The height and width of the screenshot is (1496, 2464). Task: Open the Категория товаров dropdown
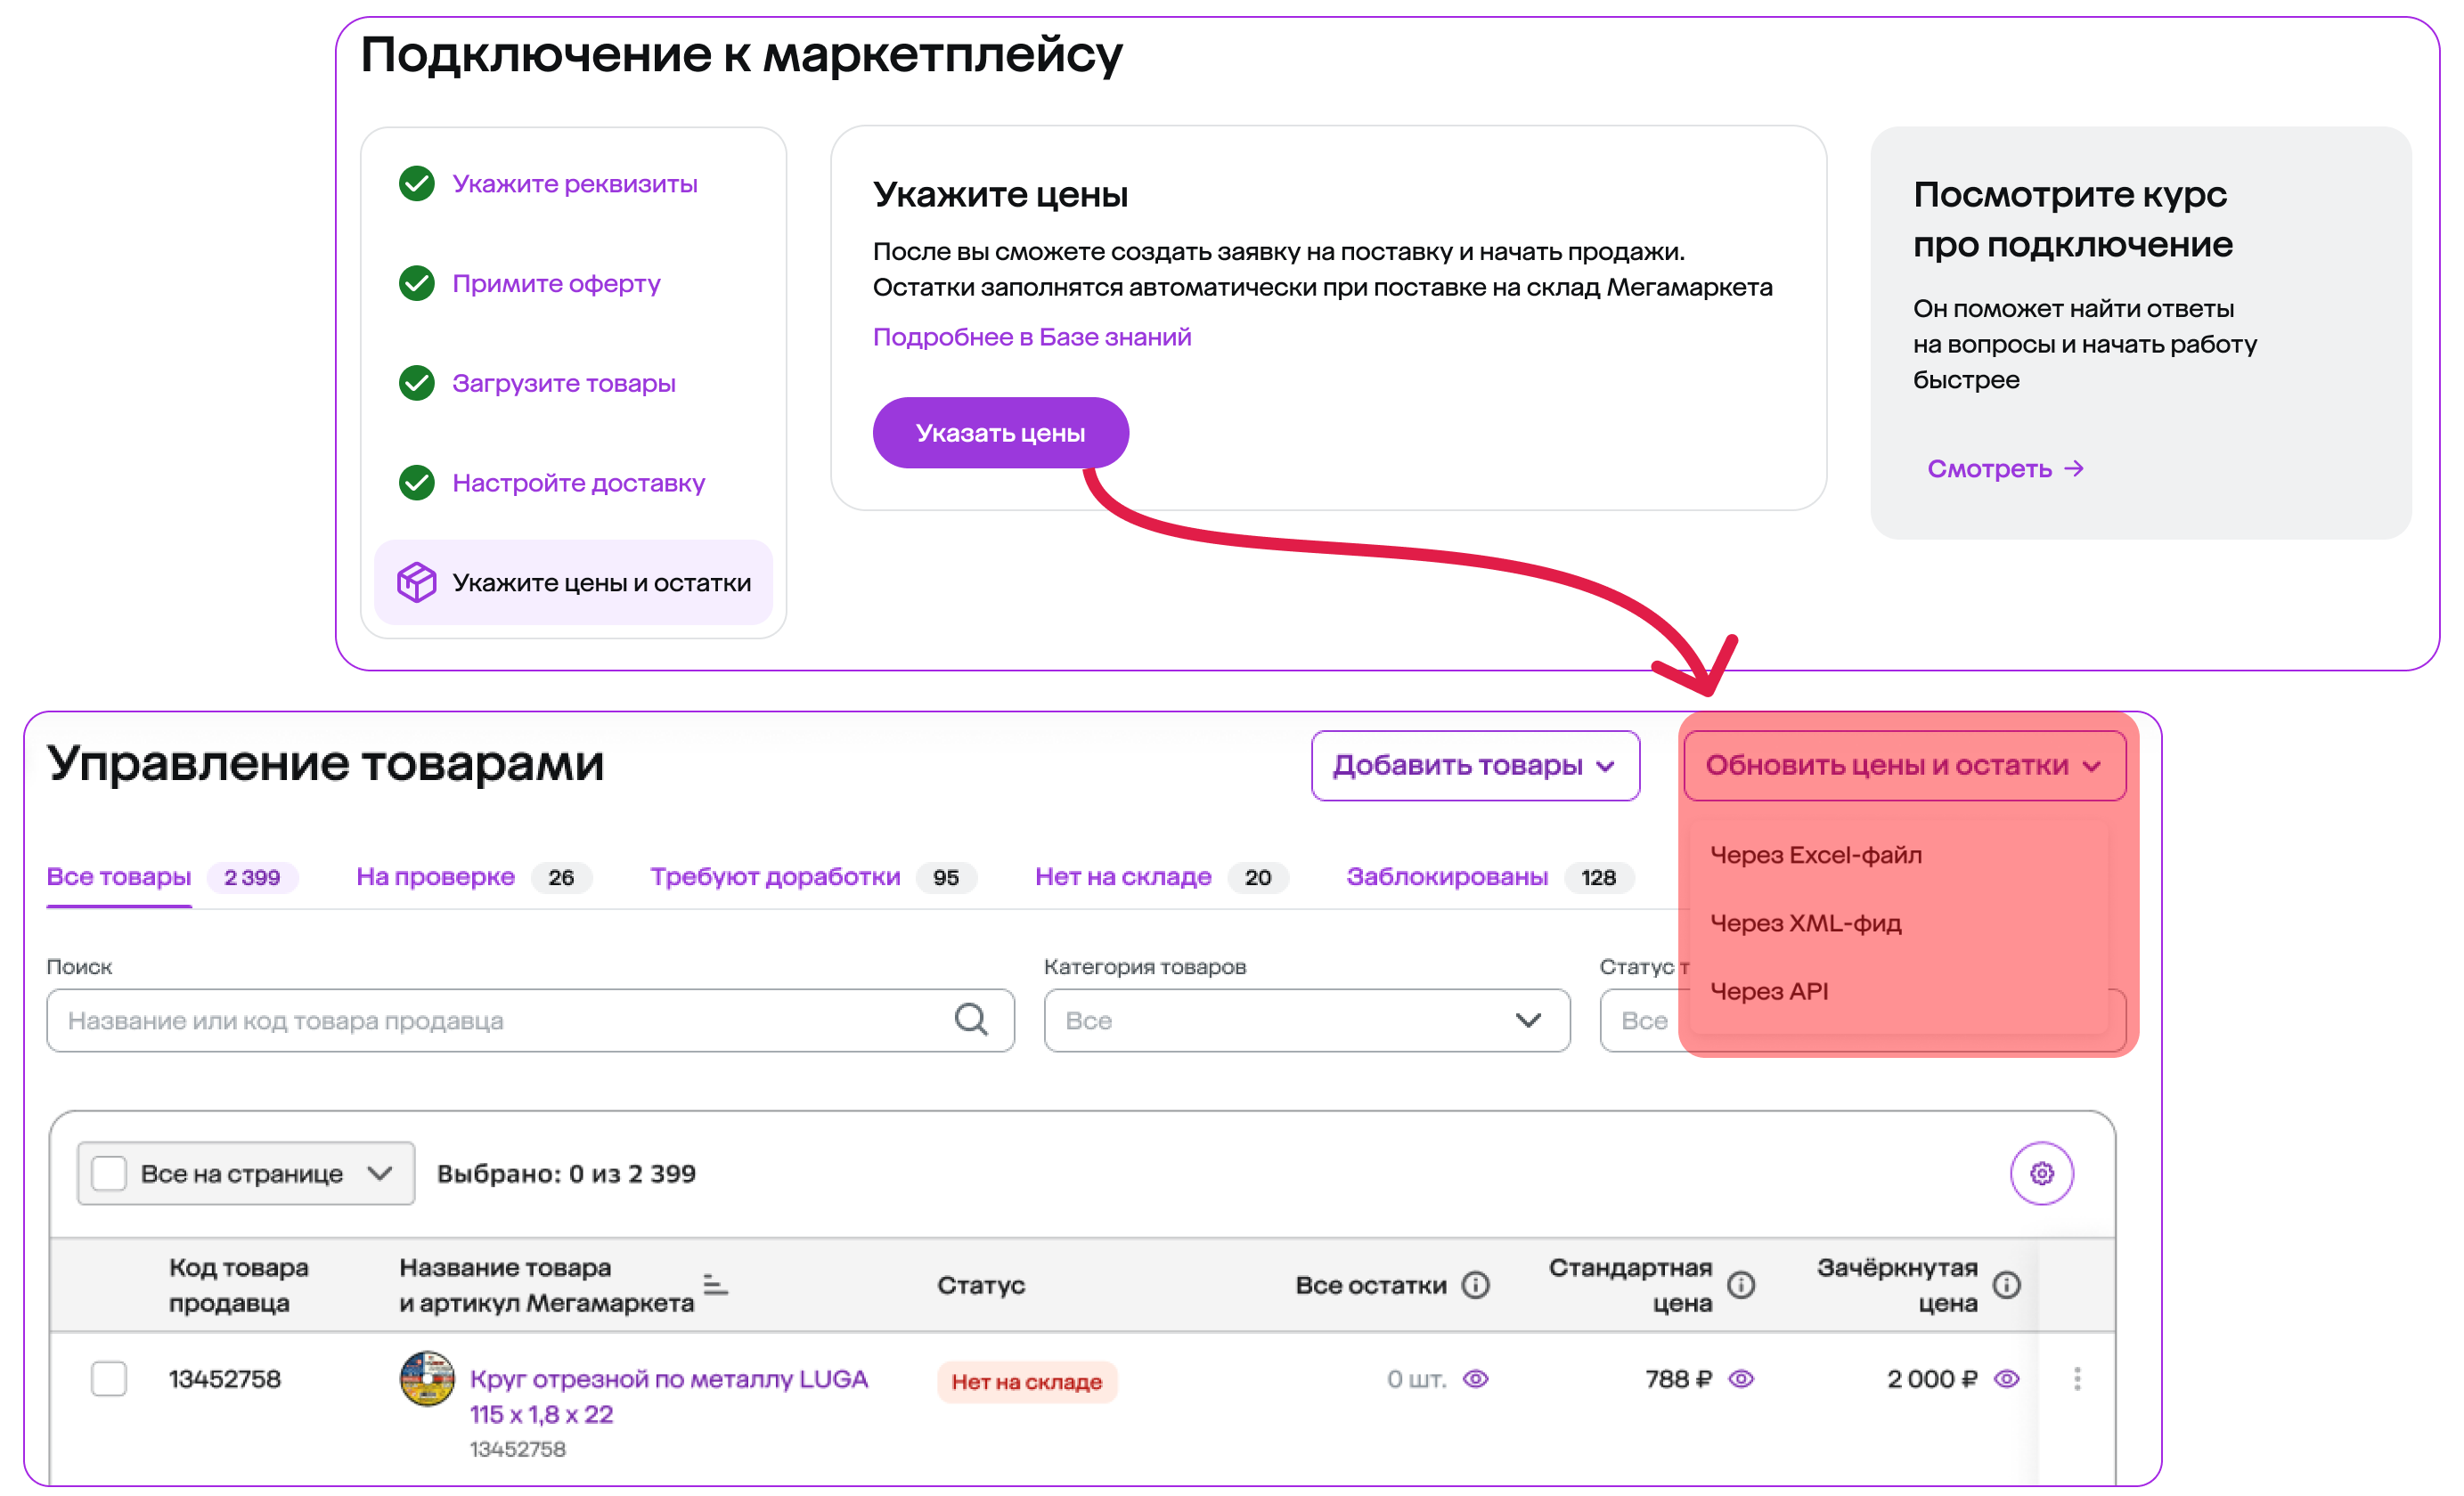tap(1306, 1020)
